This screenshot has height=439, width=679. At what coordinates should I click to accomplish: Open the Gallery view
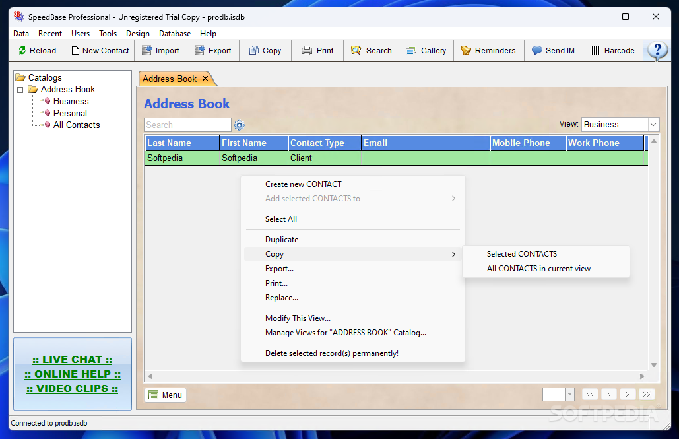click(x=426, y=51)
